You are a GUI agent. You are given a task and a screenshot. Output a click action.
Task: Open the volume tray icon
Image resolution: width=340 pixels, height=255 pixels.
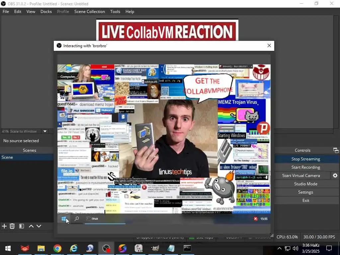click(x=295, y=248)
